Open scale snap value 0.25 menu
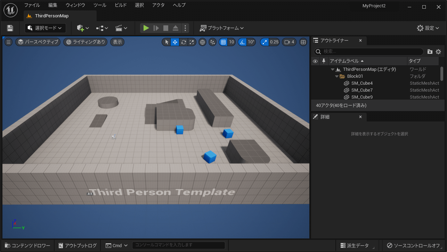This screenshot has height=252, width=447. pyautogui.click(x=274, y=42)
